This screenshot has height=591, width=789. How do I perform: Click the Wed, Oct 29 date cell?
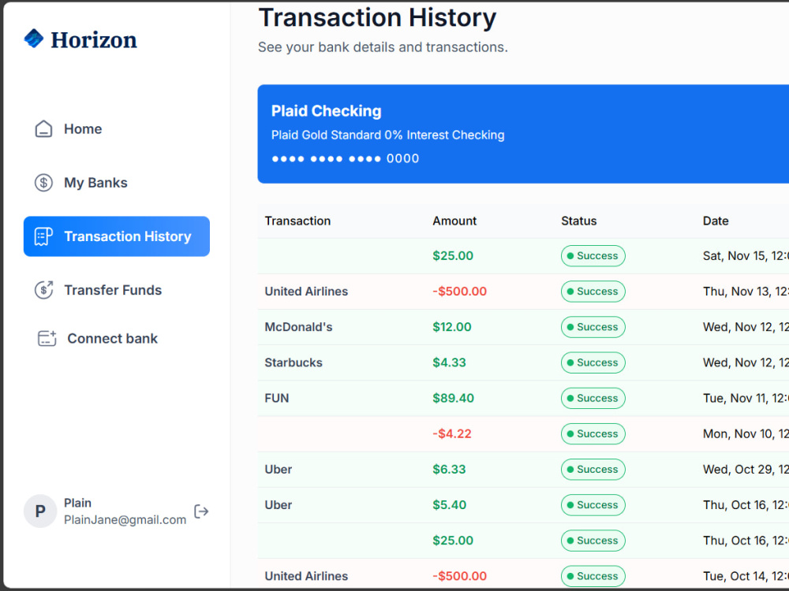pos(746,470)
